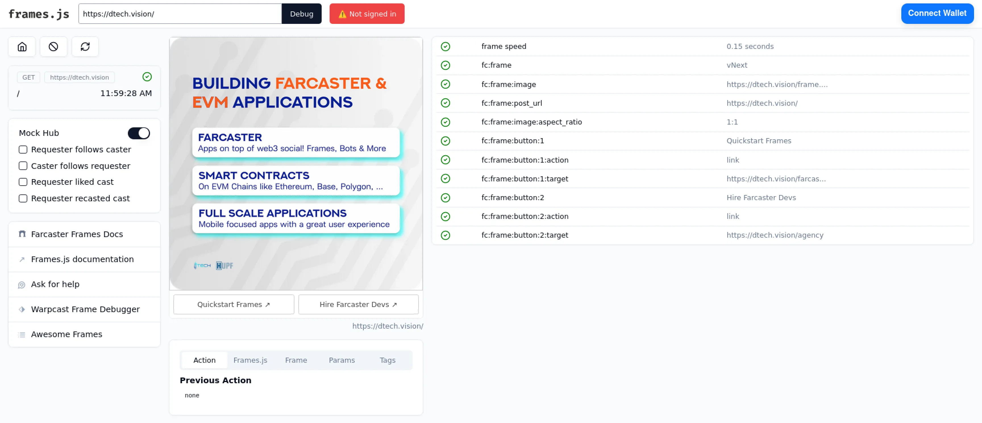Click 'https://dtech.vision/frame....' image value
This screenshot has height=423, width=982.
pyautogui.click(x=777, y=84)
